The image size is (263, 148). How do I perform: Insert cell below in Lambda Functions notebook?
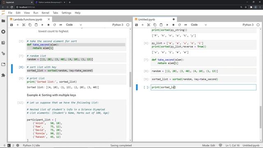(18, 25)
